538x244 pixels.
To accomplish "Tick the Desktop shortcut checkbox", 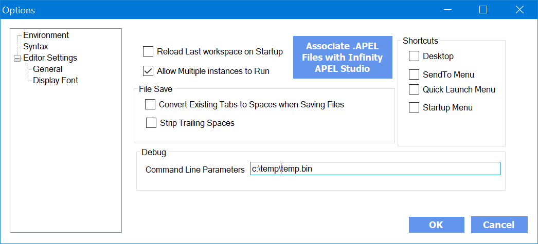I will tap(414, 56).
